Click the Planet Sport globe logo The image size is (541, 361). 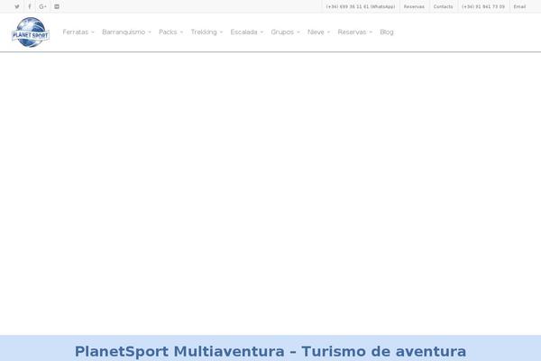click(31, 32)
